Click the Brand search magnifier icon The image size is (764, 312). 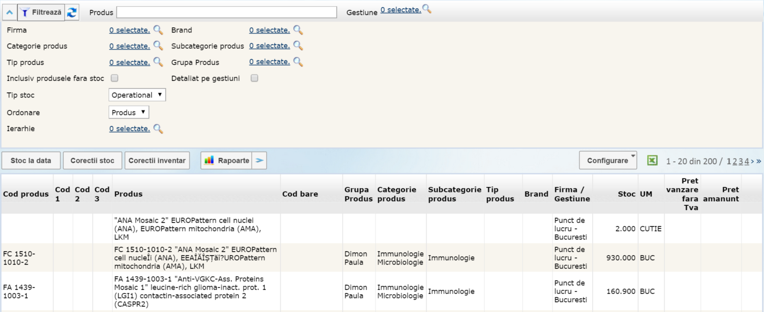pyautogui.click(x=298, y=30)
